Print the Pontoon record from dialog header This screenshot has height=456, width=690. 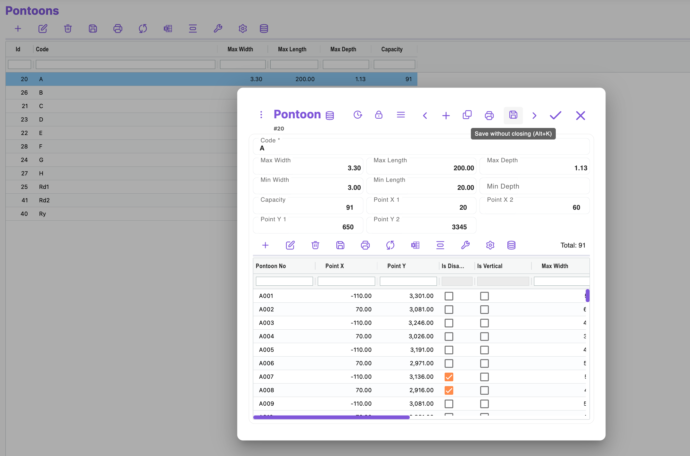[489, 115]
